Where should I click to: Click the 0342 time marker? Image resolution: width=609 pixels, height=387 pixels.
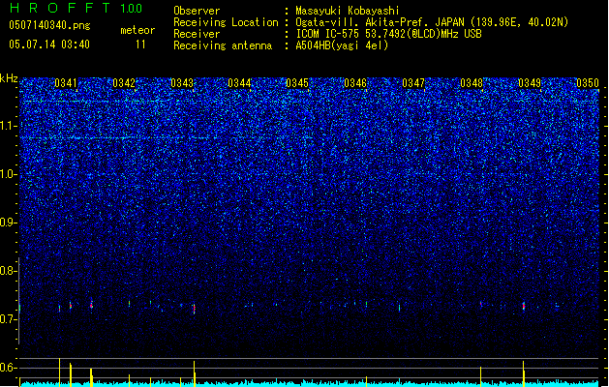tap(124, 83)
